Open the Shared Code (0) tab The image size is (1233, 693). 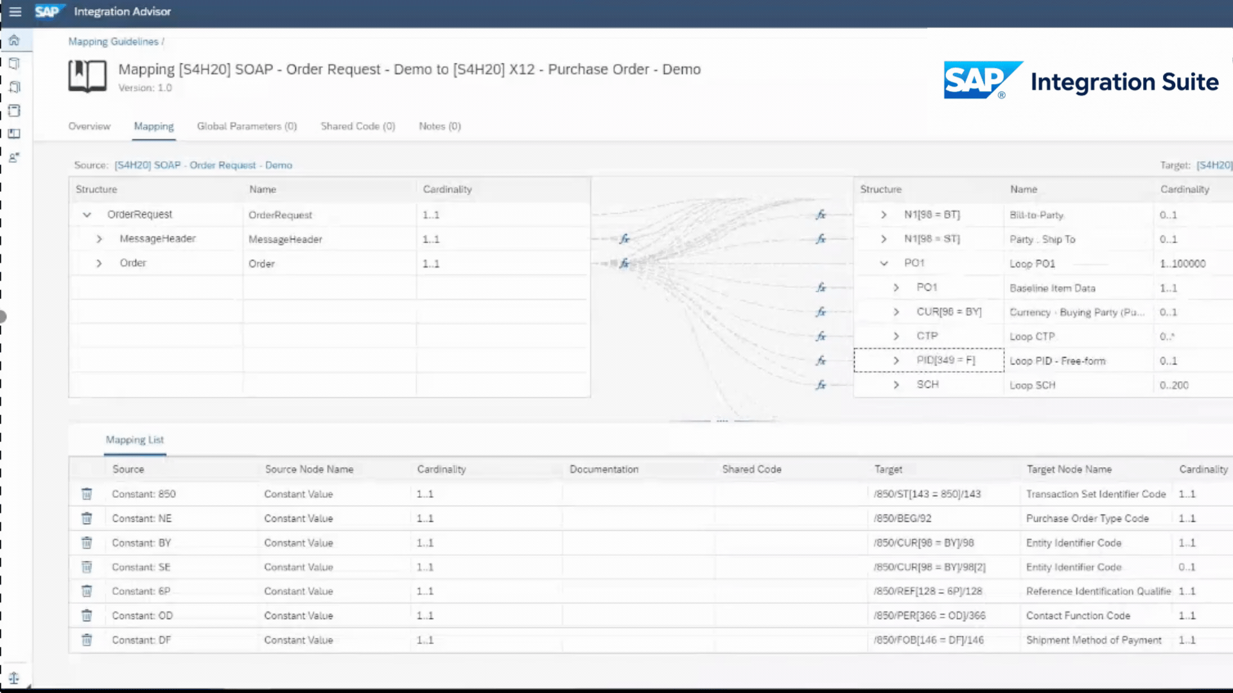coord(358,126)
